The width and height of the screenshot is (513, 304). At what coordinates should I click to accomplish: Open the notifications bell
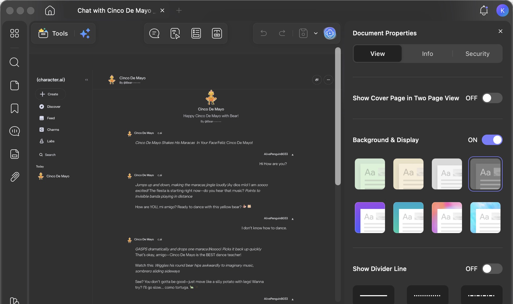484,10
